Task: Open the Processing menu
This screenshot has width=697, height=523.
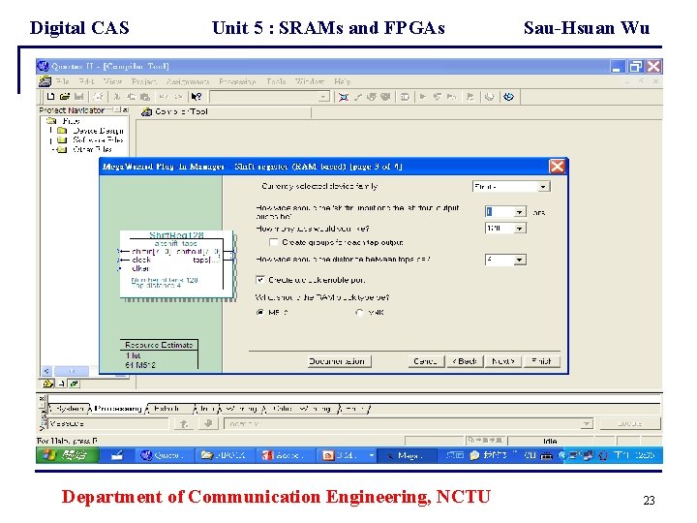Action: 237,81
